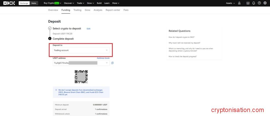Open the language globe icon
This screenshot has height=116, width=270.
point(265,3)
